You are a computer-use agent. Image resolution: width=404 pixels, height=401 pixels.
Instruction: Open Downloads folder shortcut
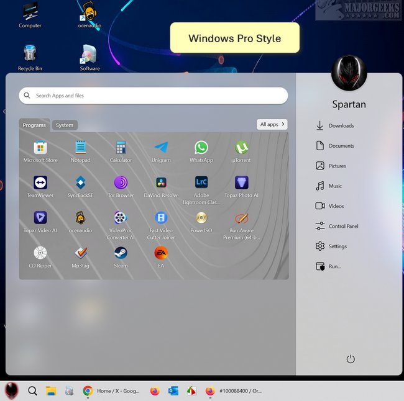pyautogui.click(x=334, y=125)
